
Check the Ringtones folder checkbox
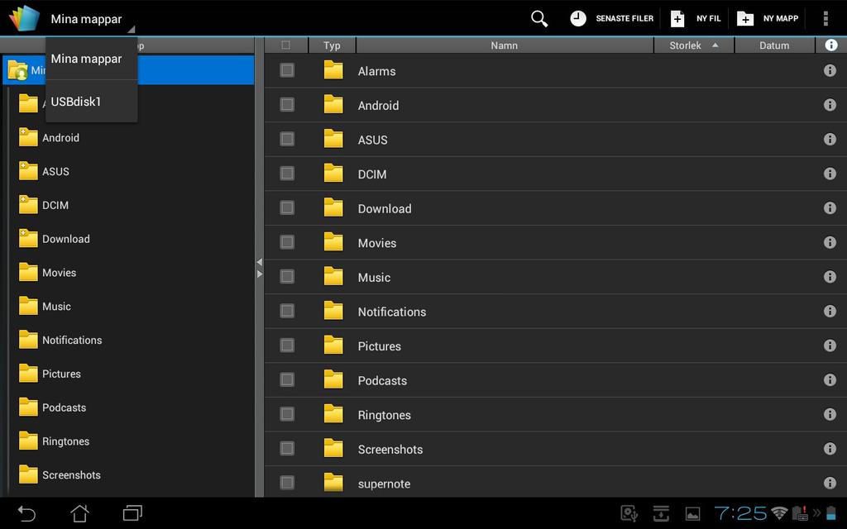[287, 415]
